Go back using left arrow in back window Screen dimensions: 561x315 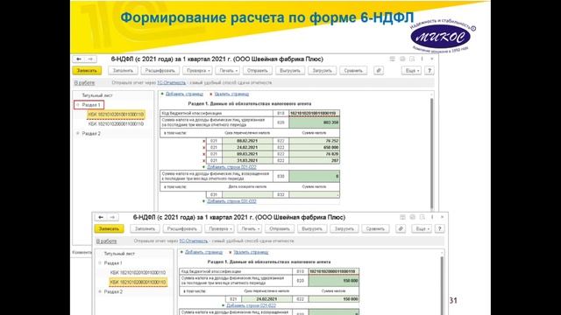tap(79, 59)
